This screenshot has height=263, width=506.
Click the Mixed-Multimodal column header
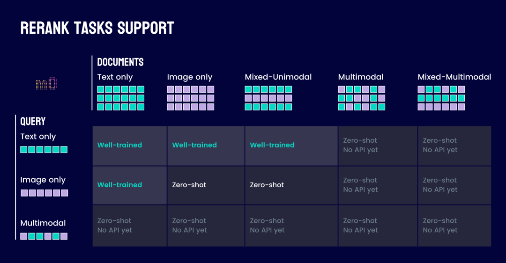(x=454, y=77)
